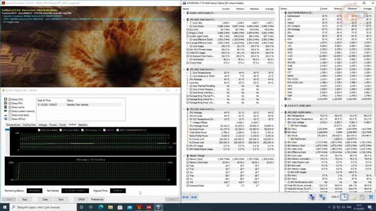Switch to the Cooling Fans tab
Viewport: 376px width, 211px height.
[x=29, y=125]
